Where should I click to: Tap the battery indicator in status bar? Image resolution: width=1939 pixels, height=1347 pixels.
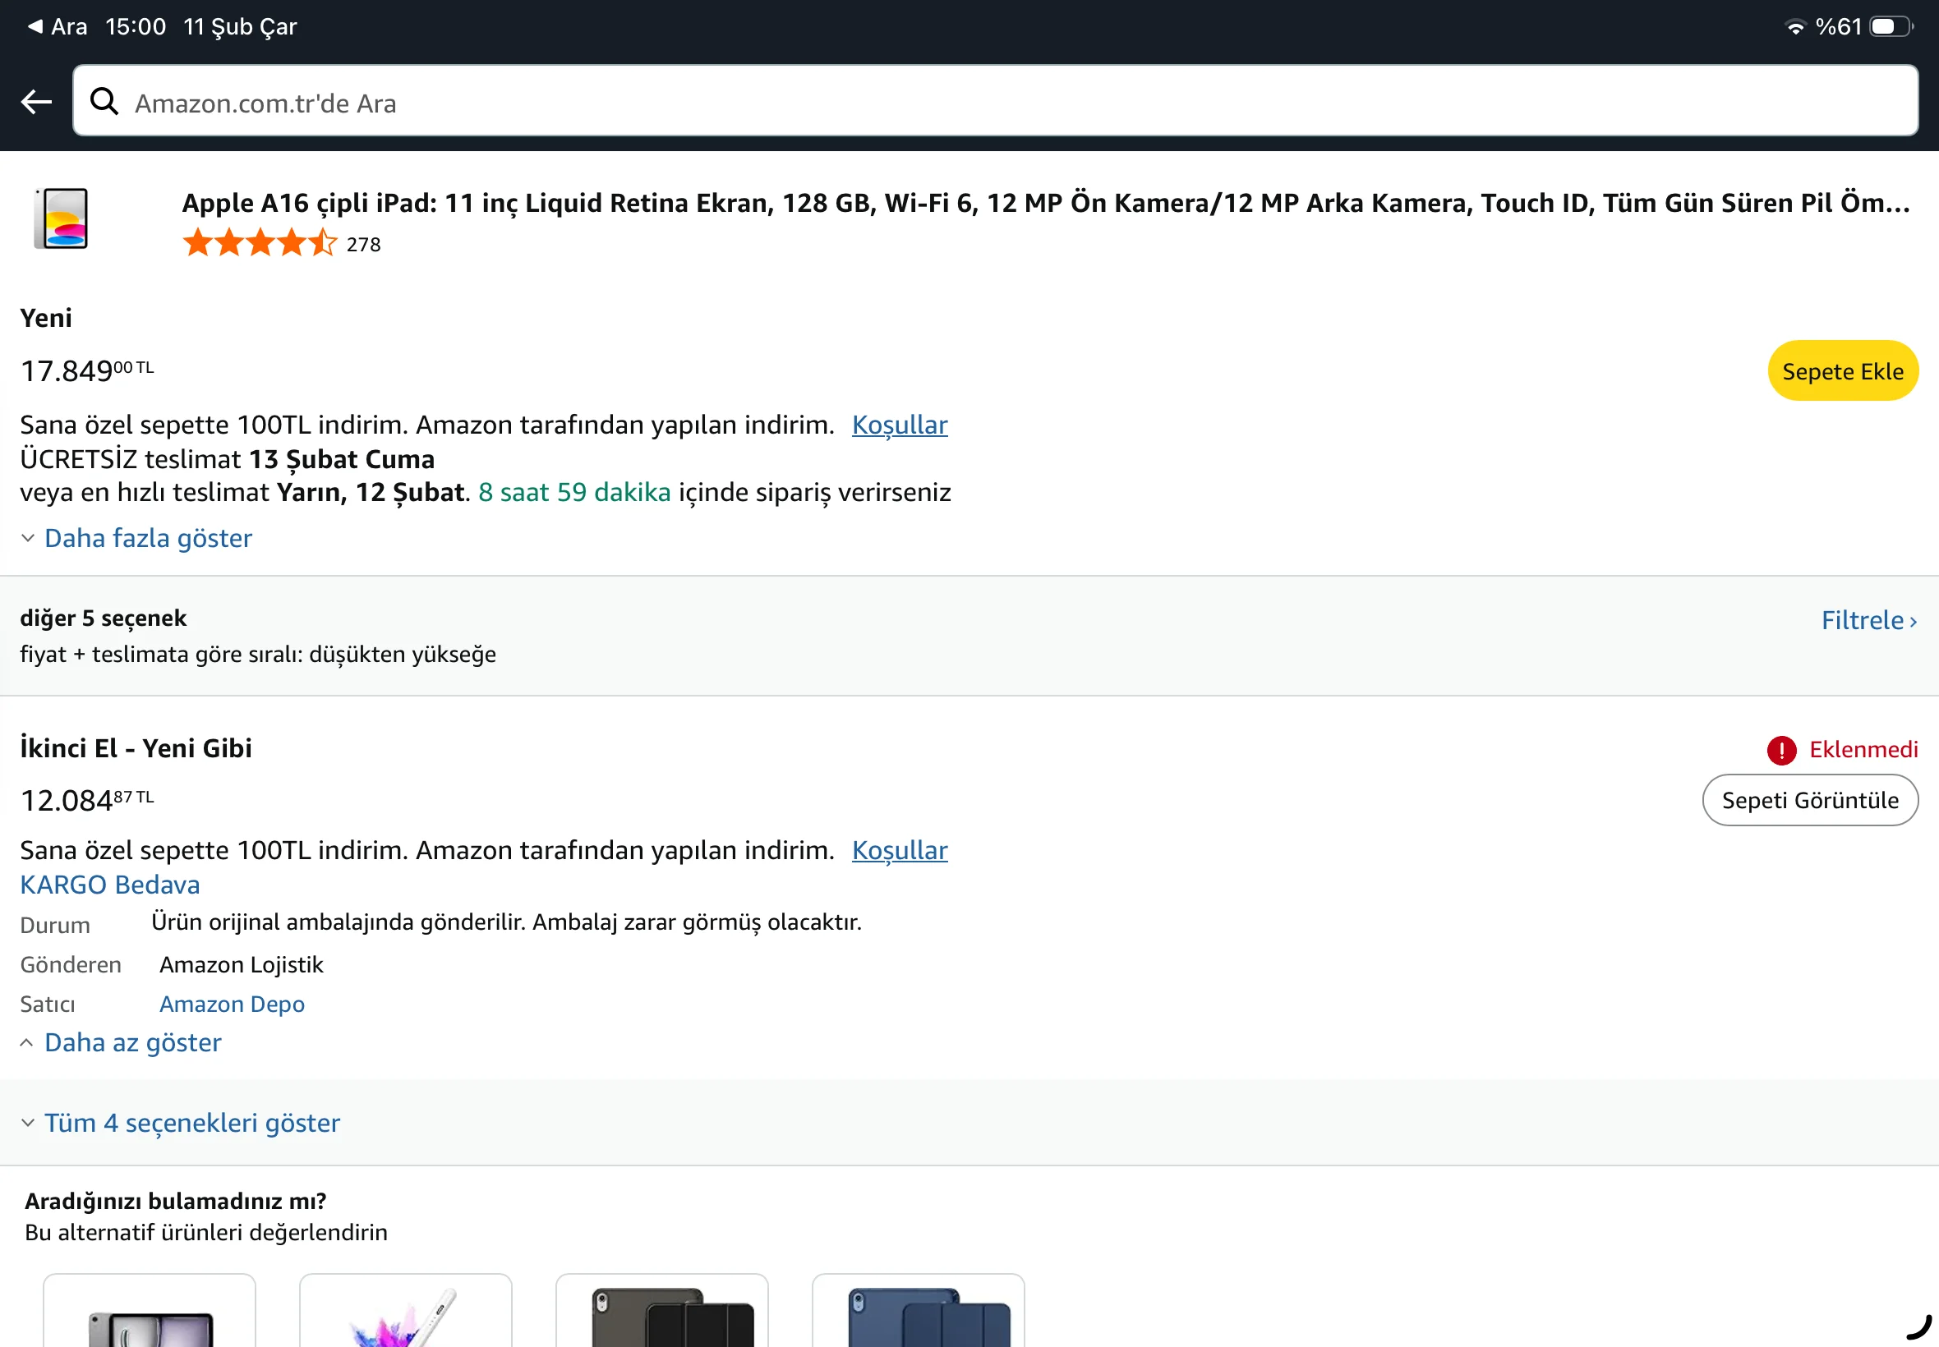(1891, 26)
